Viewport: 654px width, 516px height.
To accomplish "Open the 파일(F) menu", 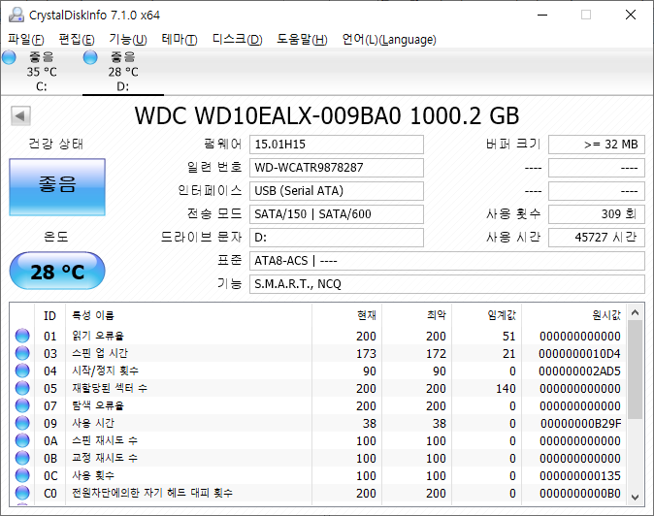I will (26, 40).
